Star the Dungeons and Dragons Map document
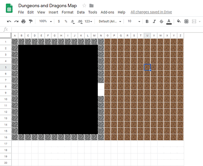203x166 pixels. coord(84,6)
